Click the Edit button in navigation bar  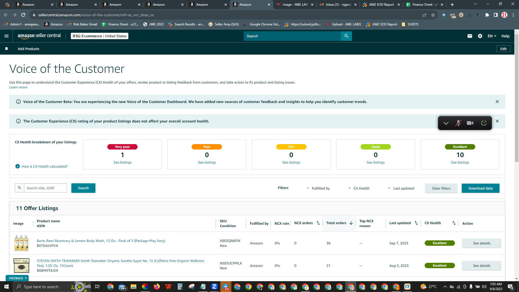pos(503,49)
